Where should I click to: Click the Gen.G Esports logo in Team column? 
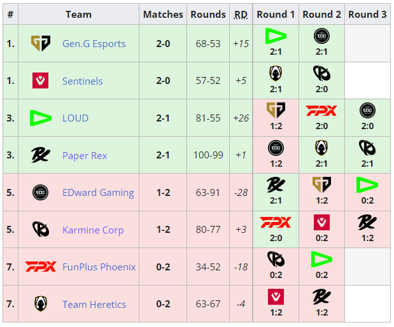(x=41, y=43)
